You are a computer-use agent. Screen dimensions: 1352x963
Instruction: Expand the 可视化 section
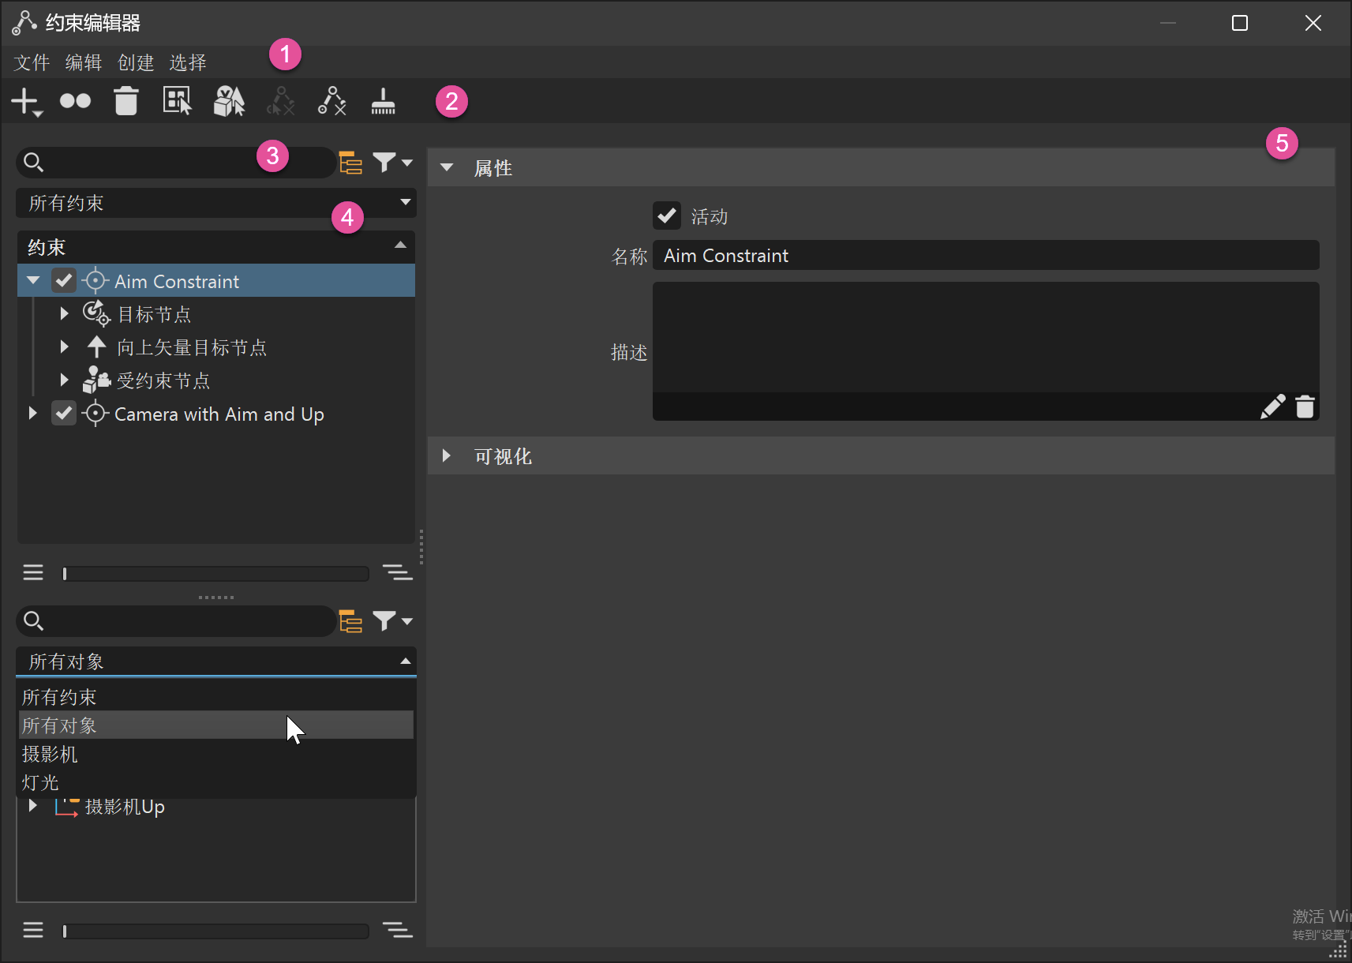click(x=447, y=455)
